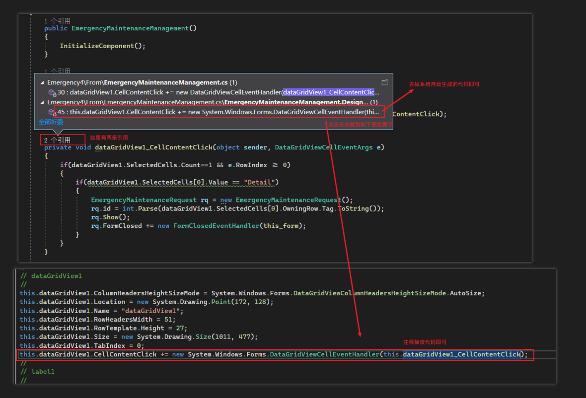Click 'dataGridView1.RowHeadersWidth = 51' line
The width and height of the screenshot is (586, 398).
pyautogui.click(x=97, y=320)
